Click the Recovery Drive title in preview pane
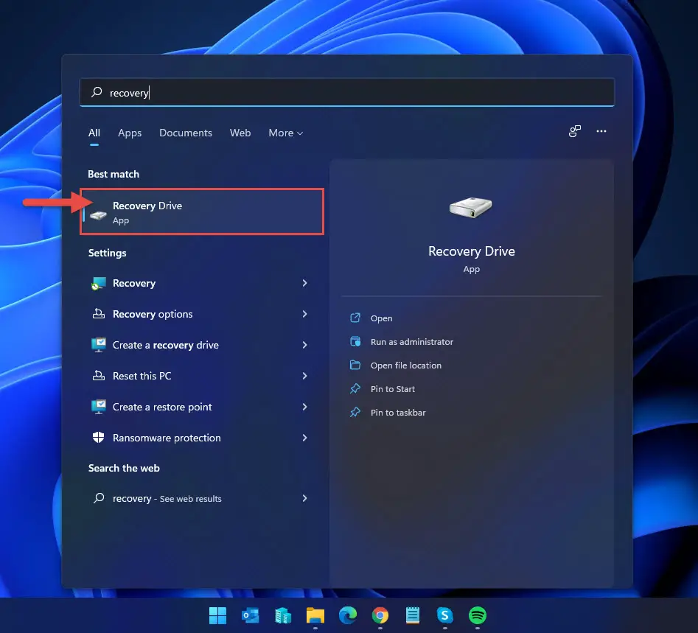This screenshot has height=633, width=698. click(472, 251)
